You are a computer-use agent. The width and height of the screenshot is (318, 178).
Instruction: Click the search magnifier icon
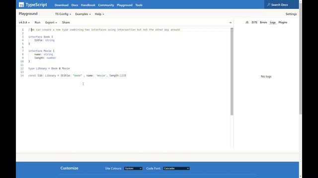[269, 4]
